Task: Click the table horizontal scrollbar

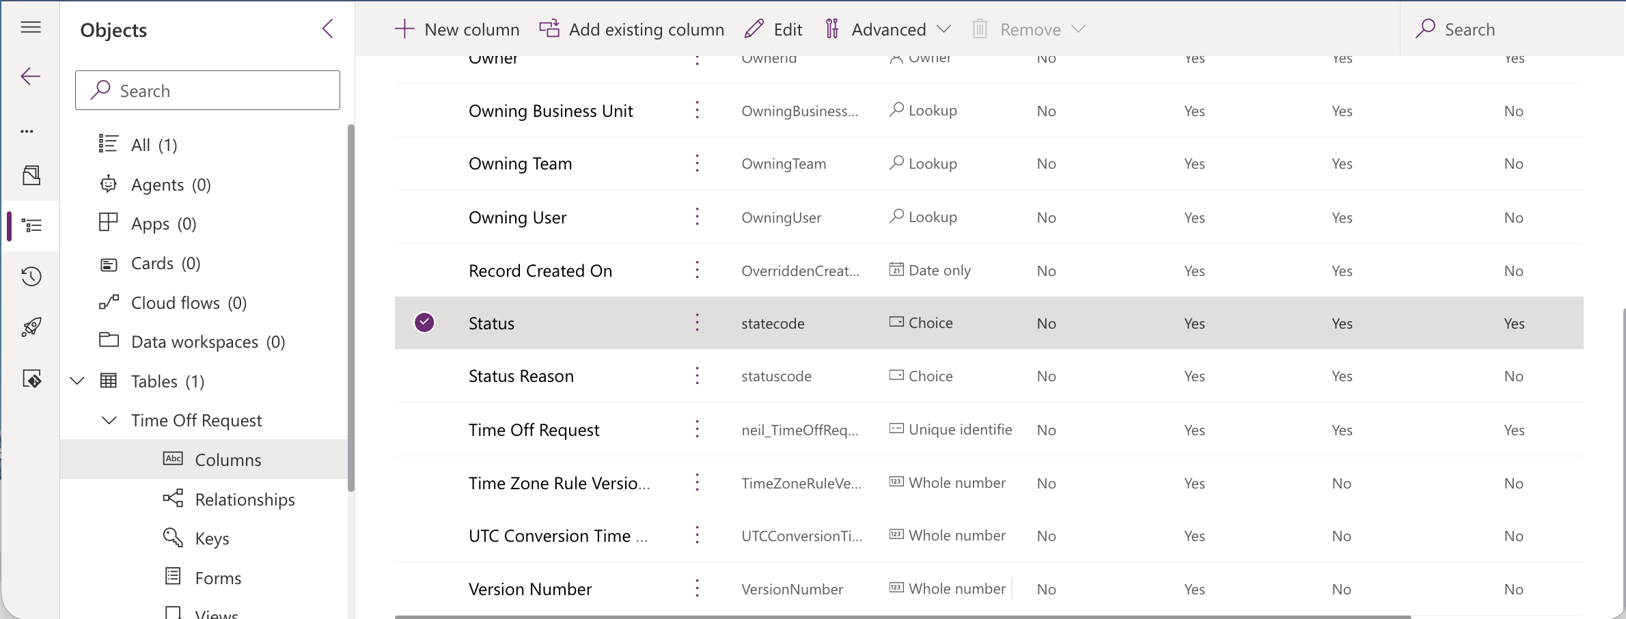Action: [x=902, y=616]
